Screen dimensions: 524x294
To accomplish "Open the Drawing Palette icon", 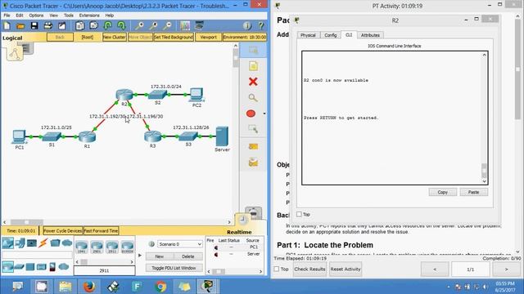I will [x=185, y=25].
